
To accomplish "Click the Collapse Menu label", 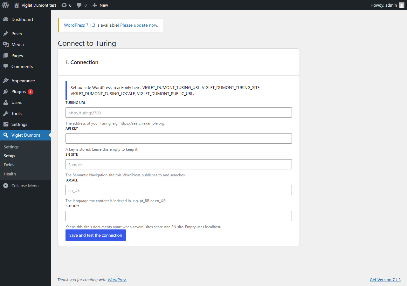I will click(x=25, y=186).
